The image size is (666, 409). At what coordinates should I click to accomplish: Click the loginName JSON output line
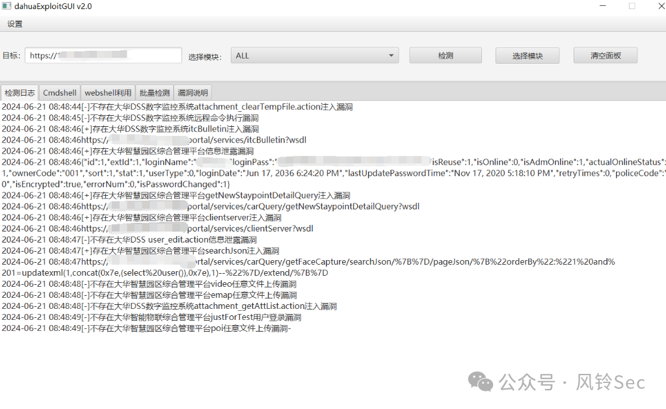(334, 163)
